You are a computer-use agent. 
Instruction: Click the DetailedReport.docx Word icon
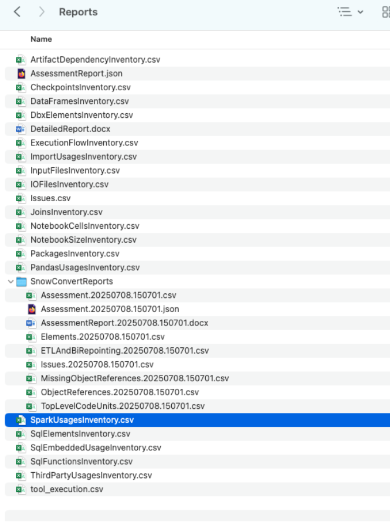coord(21,129)
